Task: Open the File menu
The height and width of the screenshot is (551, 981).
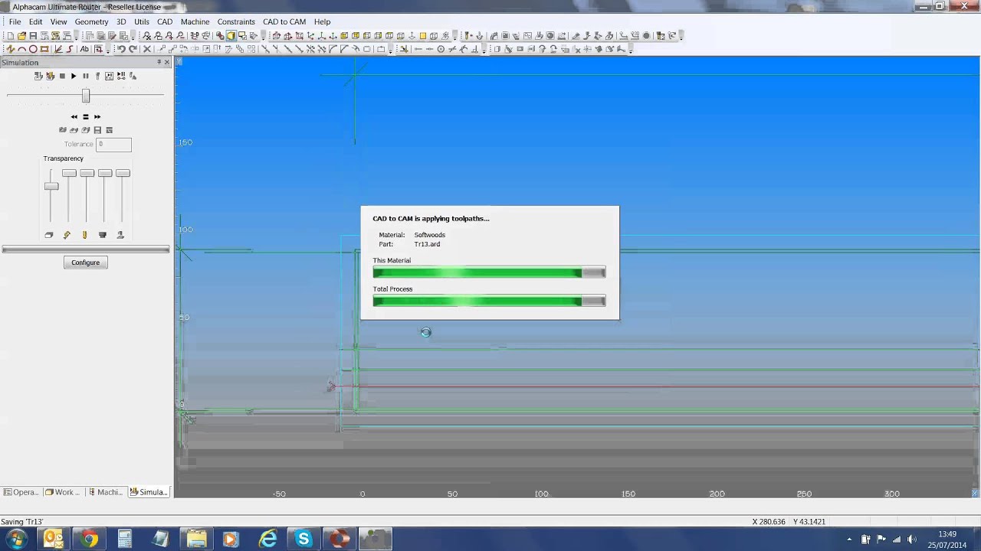Action: pyautogui.click(x=15, y=21)
